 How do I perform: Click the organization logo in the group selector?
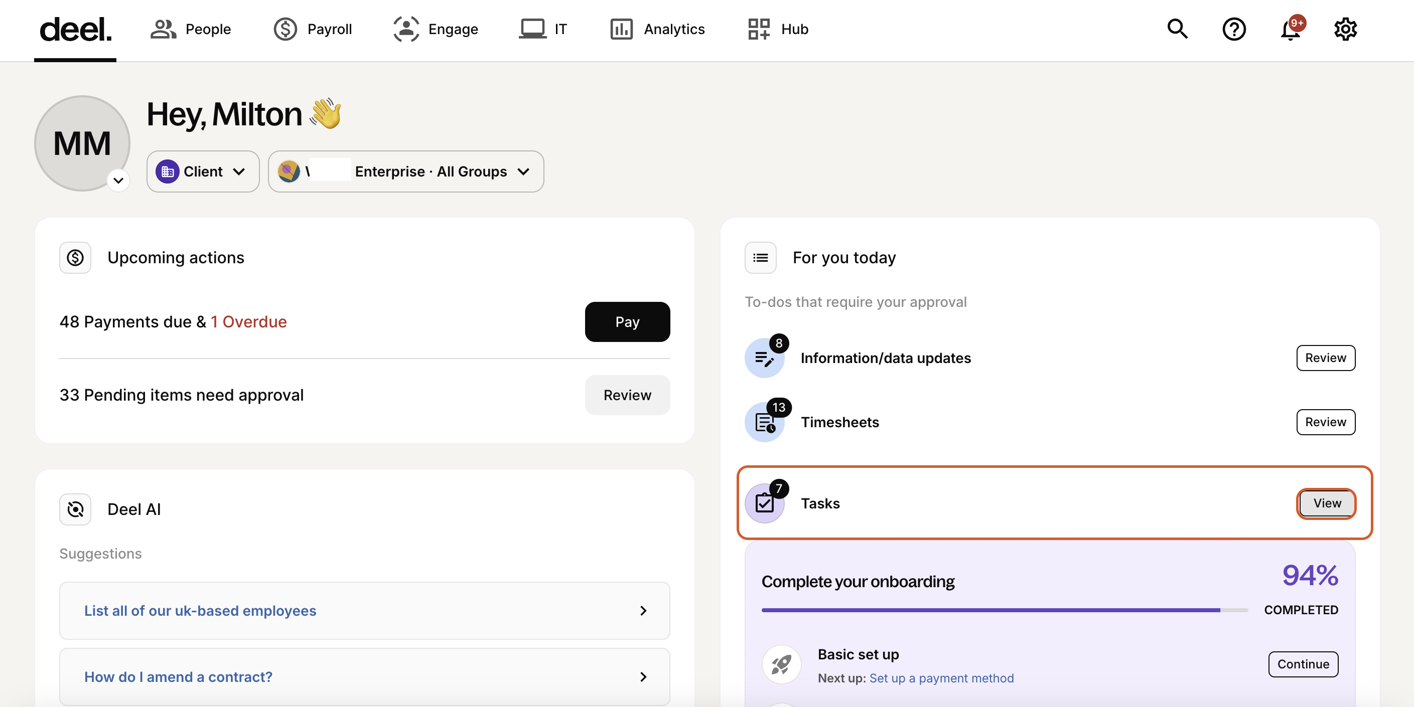[x=289, y=171]
